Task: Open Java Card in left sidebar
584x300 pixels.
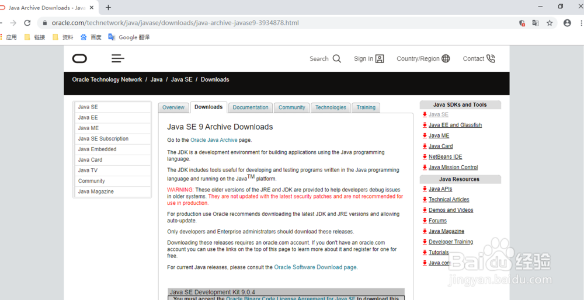Action: tap(113, 160)
